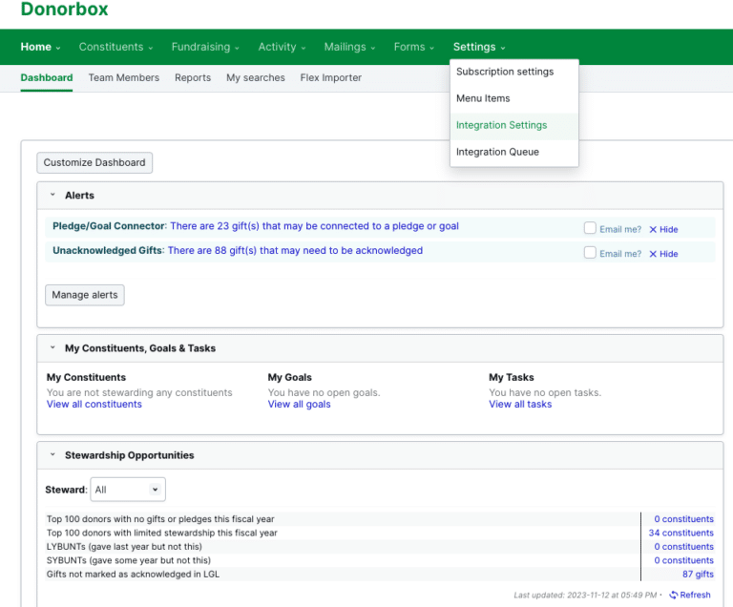Screen dimensions: 733x607
Task: Collapse the Stewardship Opportunities section
Action: click(x=52, y=455)
